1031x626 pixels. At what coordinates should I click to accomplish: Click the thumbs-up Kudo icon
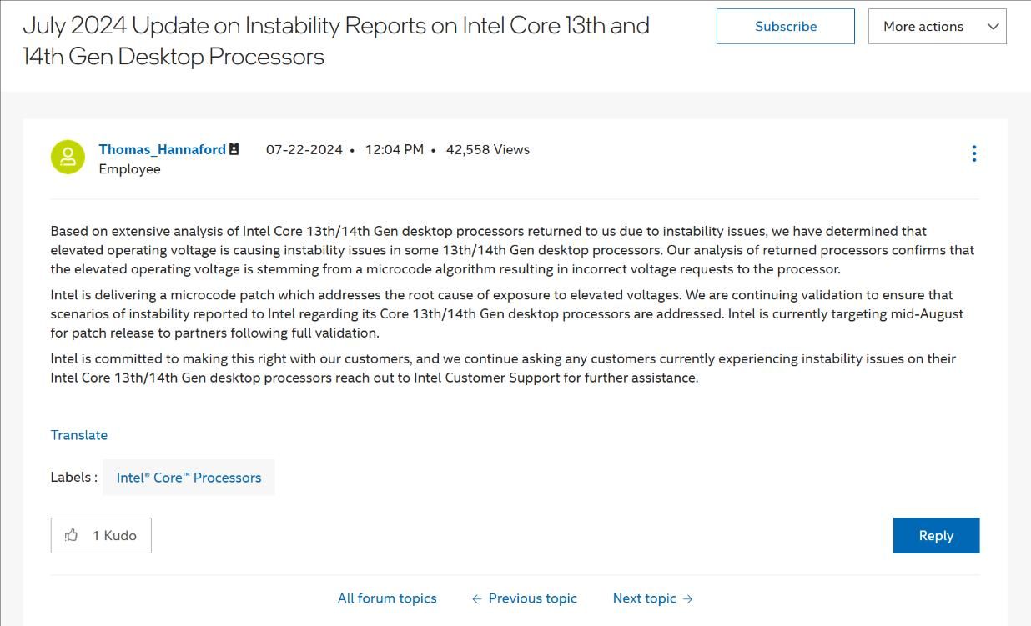tap(72, 535)
